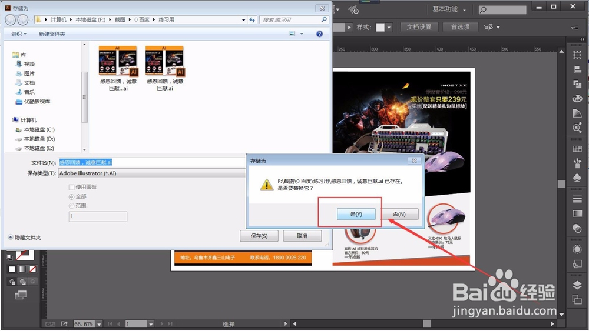589x331 pixels.
Task: Select the 全部 radio button
Action: click(x=71, y=197)
